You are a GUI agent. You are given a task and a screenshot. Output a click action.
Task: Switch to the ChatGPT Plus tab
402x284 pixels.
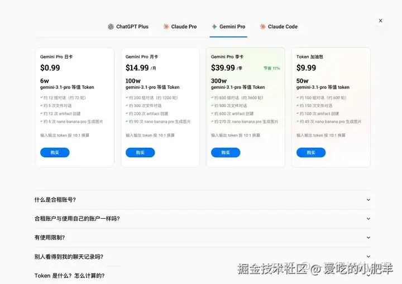(x=128, y=27)
